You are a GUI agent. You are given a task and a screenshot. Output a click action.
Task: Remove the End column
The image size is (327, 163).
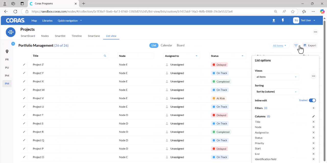[313, 154]
